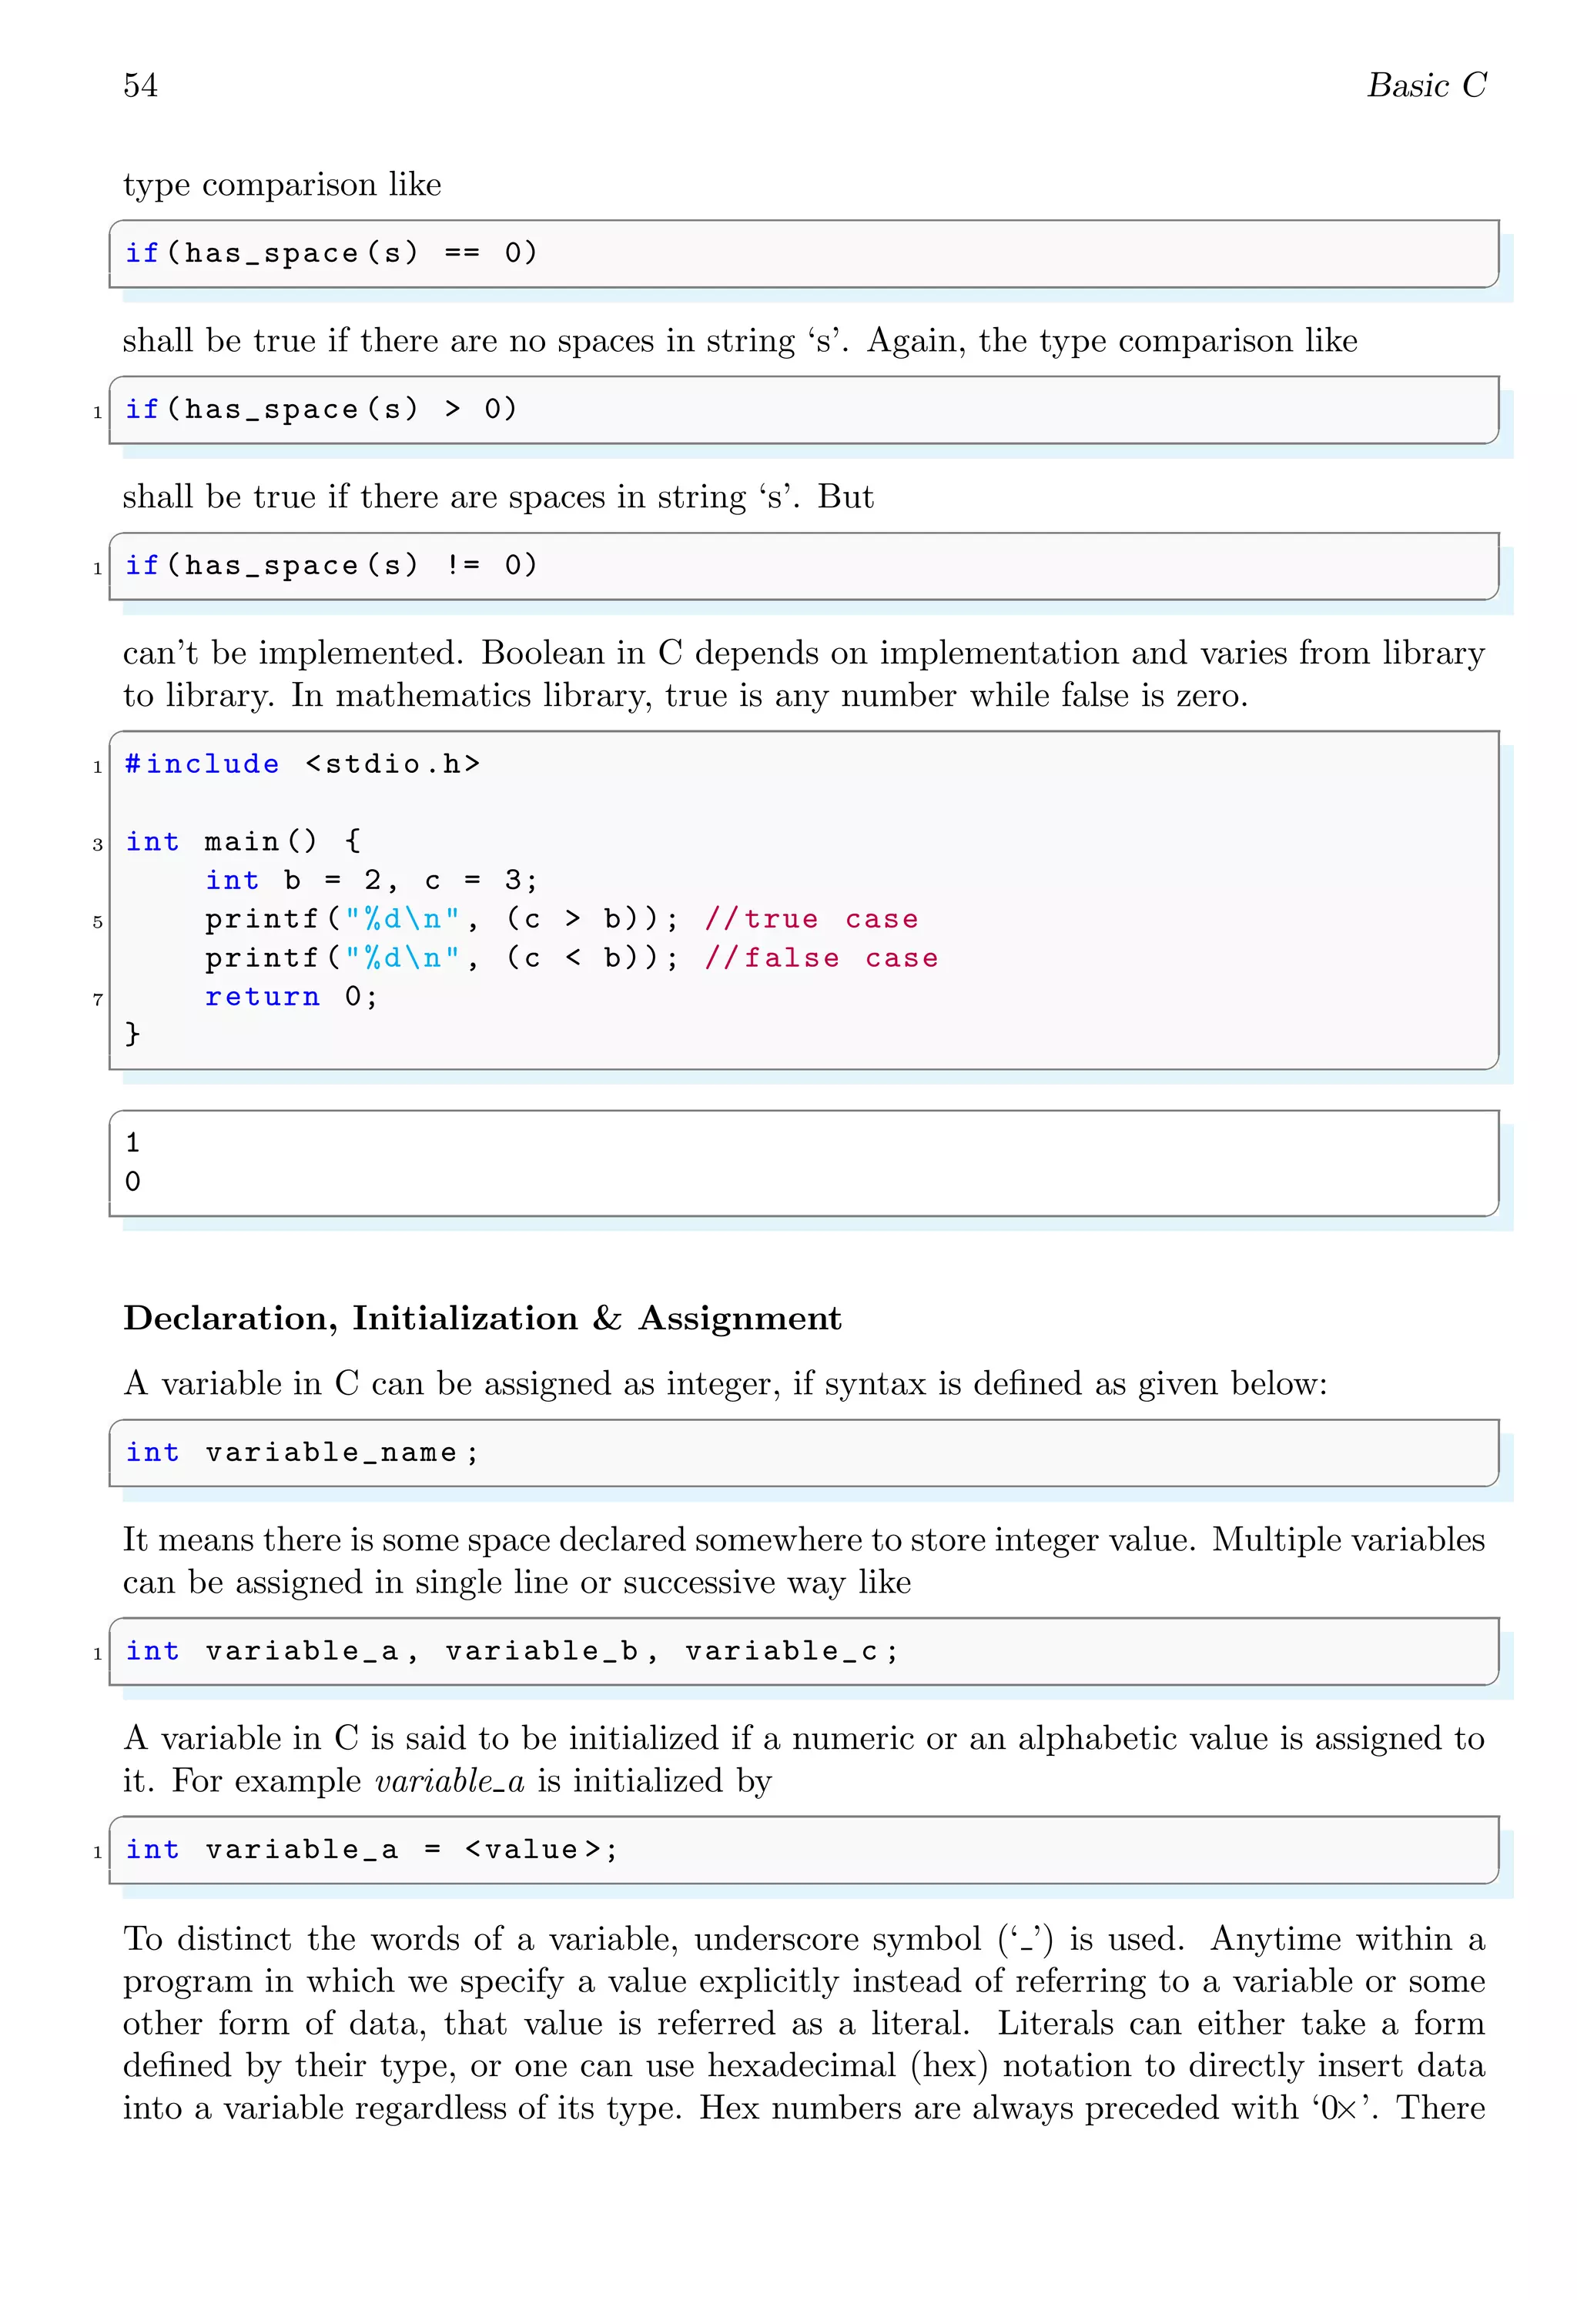Click the output value '1'

(x=132, y=1143)
